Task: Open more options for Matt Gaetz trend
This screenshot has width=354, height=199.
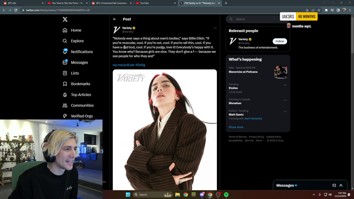Action: click(x=285, y=112)
